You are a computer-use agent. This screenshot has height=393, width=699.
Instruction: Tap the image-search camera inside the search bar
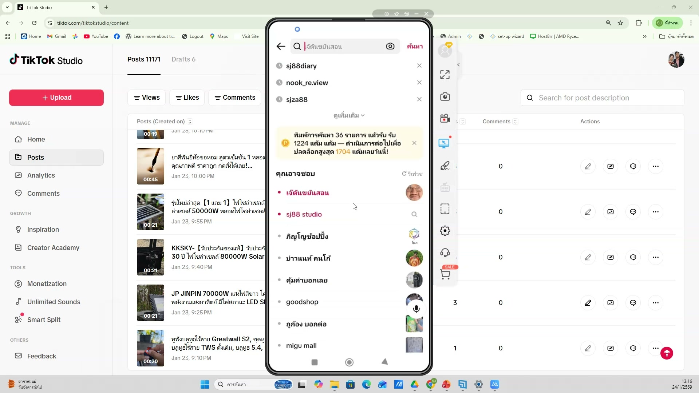click(391, 46)
